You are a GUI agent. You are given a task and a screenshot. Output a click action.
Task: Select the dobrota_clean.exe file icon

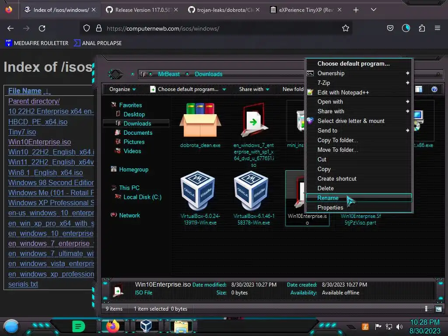click(200, 120)
